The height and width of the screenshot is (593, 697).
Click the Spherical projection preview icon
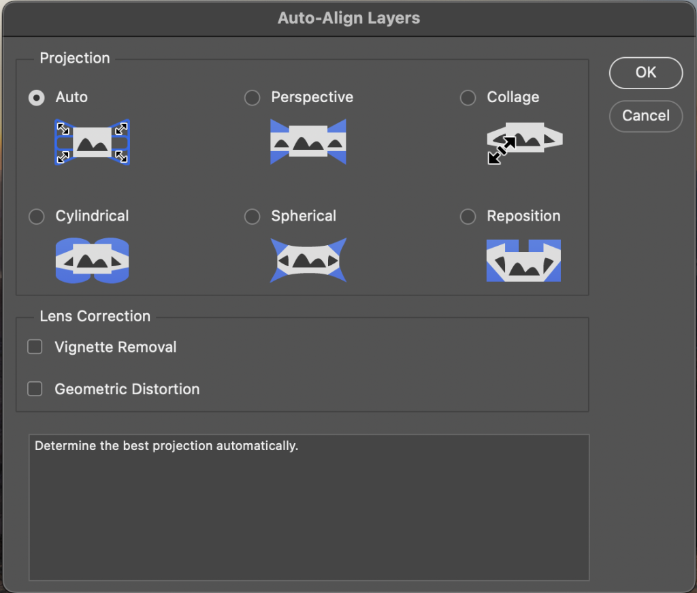[308, 260]
